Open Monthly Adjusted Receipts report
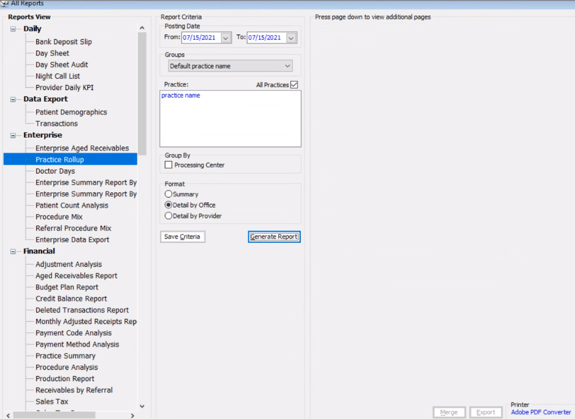575x419 pixels. pos(86,322)
